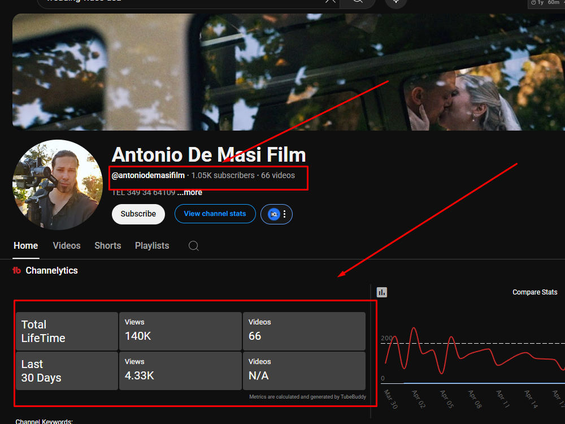The width and height of the screenshot is (565, 424).
Task: Click the 66 videos text in header
Action: [x=278, y=176]
